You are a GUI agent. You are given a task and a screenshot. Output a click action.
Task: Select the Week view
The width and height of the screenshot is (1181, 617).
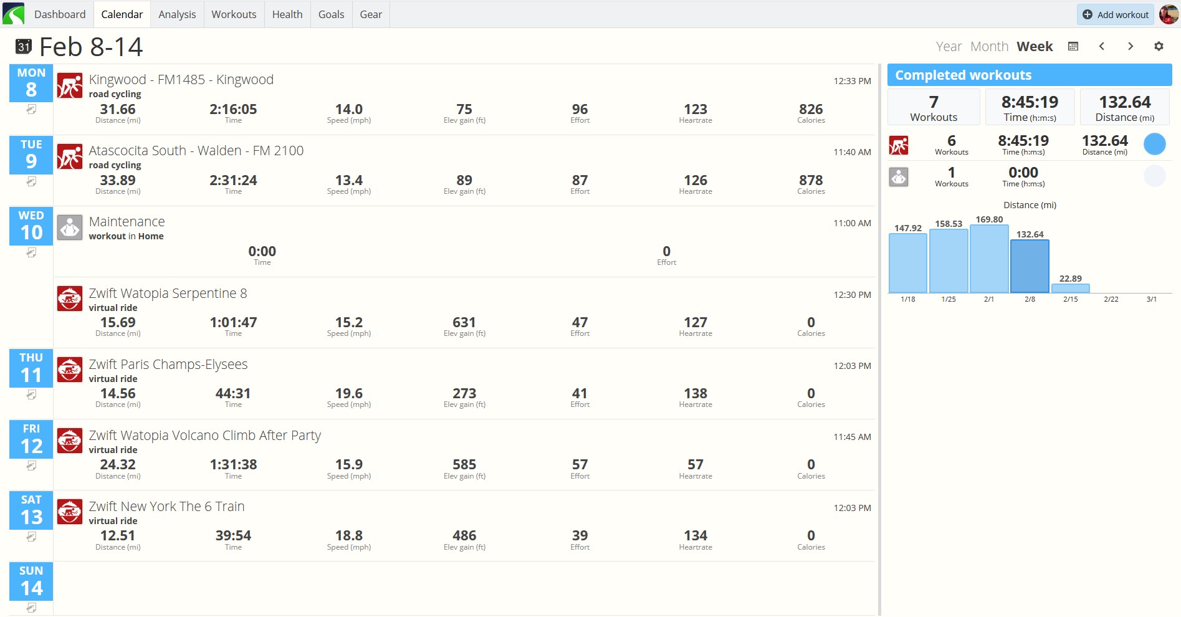point(1035,47)
